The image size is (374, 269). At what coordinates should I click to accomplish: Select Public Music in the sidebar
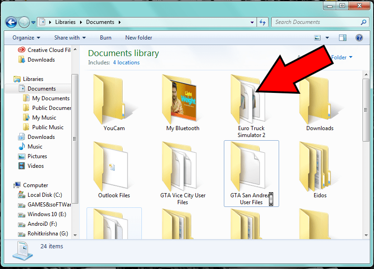[x=43, y=127]
